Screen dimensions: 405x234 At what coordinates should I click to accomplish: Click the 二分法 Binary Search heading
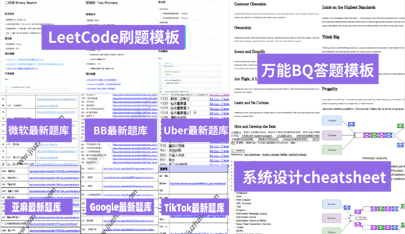coord(21,3)
